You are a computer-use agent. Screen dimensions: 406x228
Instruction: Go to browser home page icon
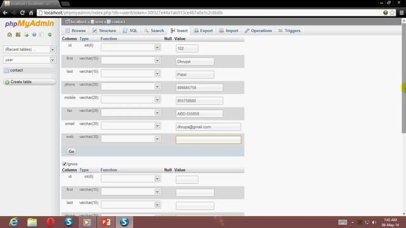31,13
